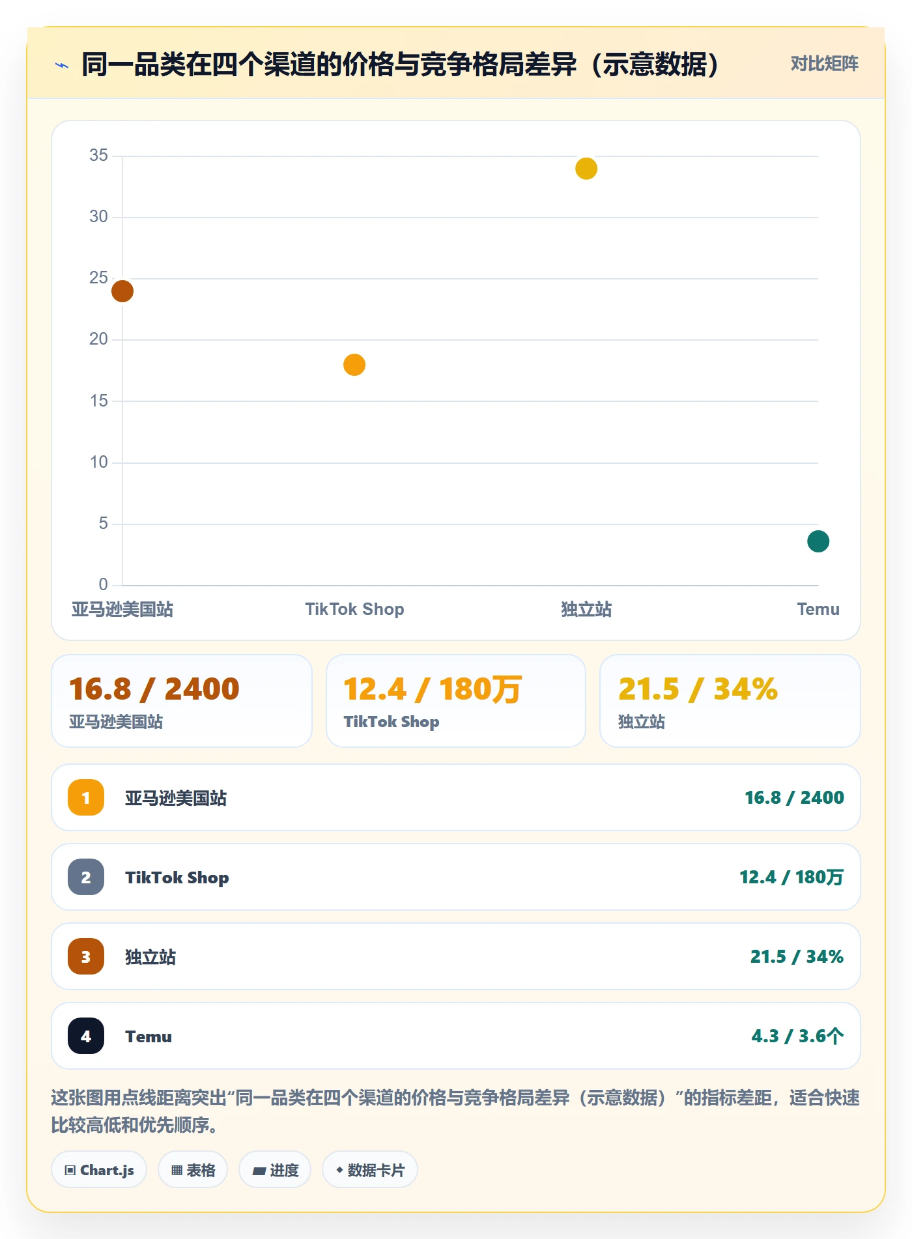Click rank badge number 1
This screenshot has width=912, height=1239.
[x=86, y=797]
